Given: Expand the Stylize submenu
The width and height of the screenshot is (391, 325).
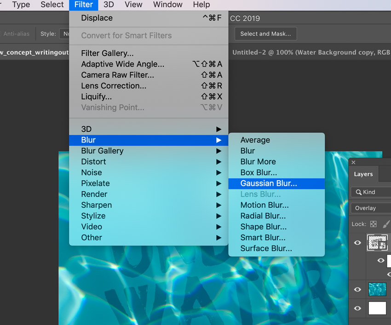Looking at the screenshot, I should [149, 216].
